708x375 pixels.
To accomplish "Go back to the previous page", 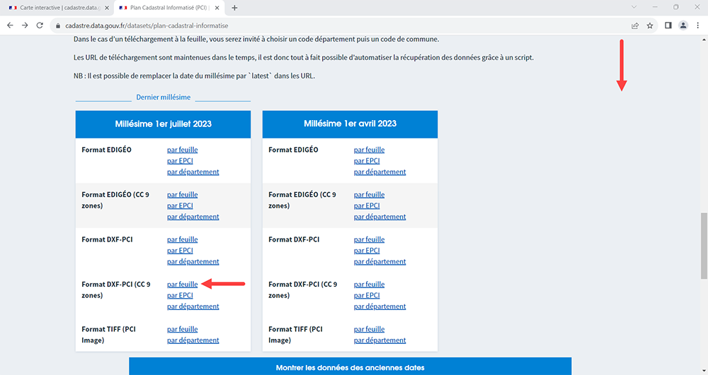I will click(x=10, y=25).
